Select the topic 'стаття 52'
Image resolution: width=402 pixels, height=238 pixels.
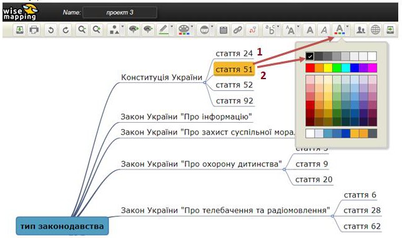pos(234,85)
